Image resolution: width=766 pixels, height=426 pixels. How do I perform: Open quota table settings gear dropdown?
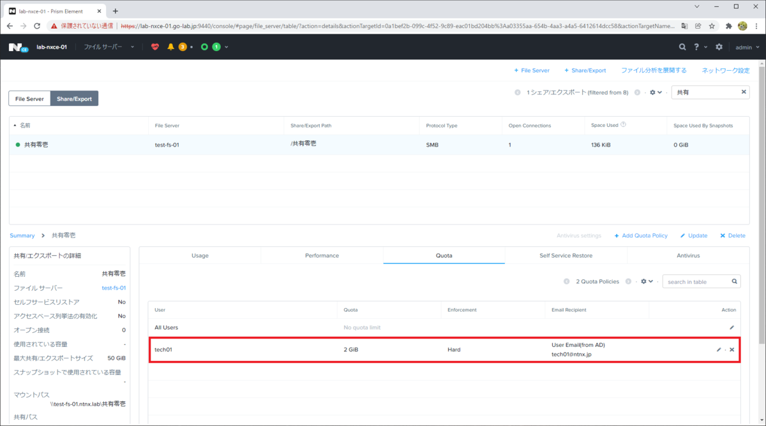647,281
